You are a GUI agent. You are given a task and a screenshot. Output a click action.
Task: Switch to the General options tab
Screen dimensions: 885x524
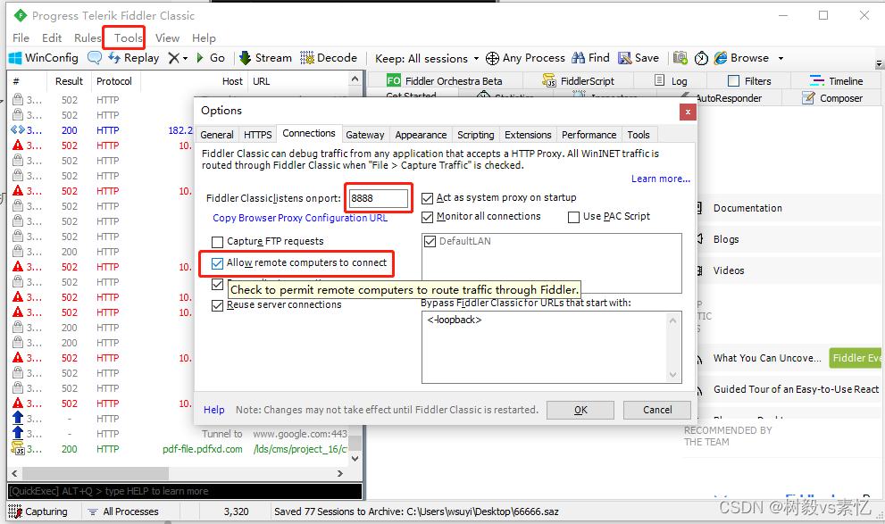tap(217, 135)
